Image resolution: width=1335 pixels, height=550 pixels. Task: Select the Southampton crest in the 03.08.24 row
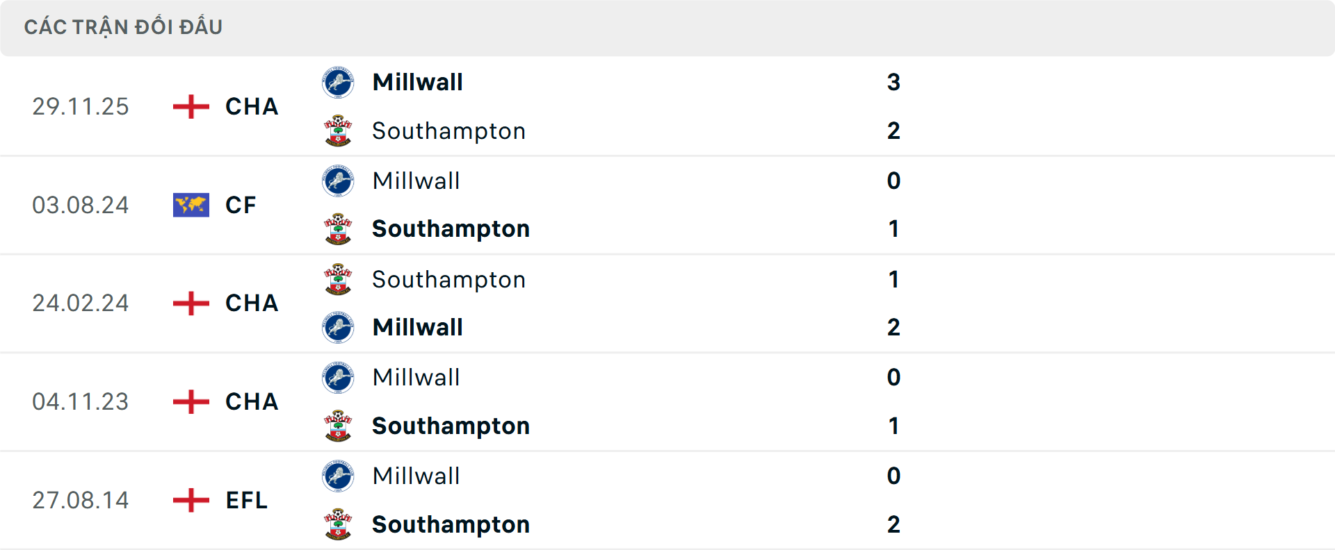338,229
